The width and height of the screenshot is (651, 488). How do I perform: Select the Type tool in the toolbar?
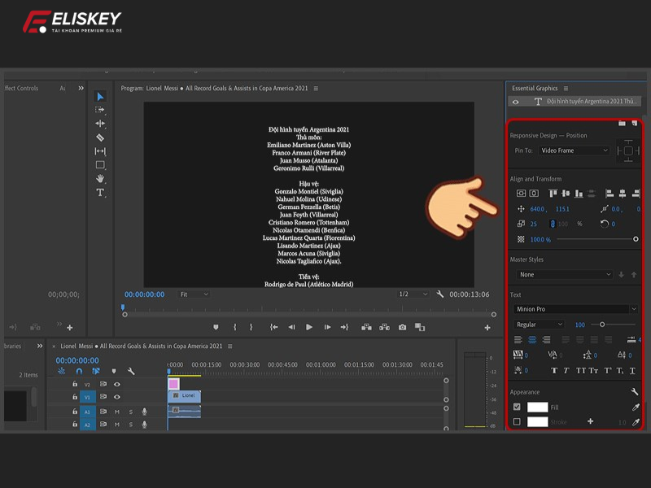(x=100, y=193)
